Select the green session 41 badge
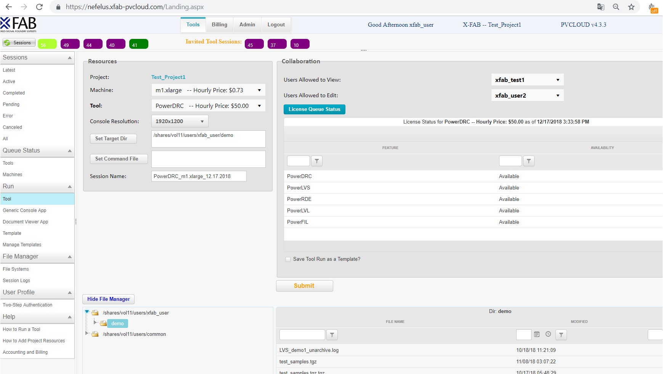This screenshot has width=663, height=374. click(x=138, y=44)
